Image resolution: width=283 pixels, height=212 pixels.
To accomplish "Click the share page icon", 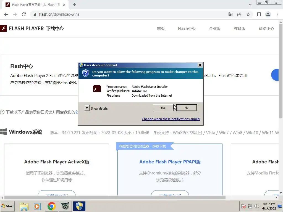I will 239,14.
